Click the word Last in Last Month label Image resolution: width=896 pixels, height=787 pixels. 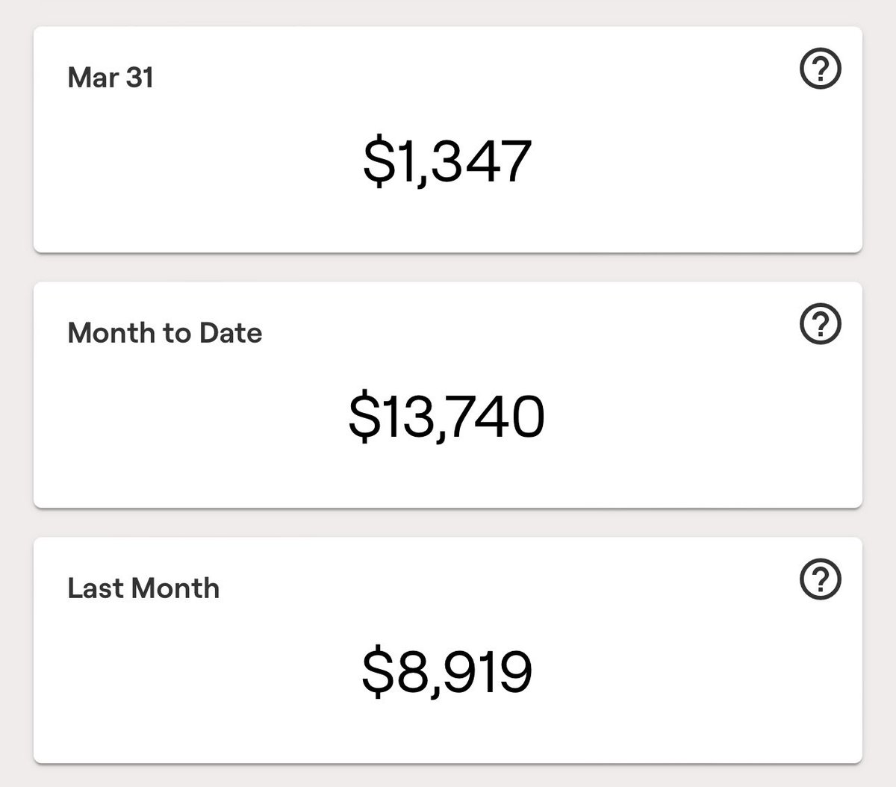(95, 588)
